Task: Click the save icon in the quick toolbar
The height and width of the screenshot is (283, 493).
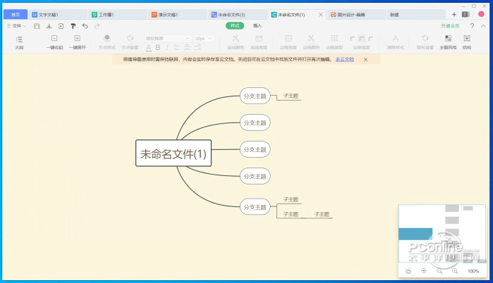Action: click(37, 26)
